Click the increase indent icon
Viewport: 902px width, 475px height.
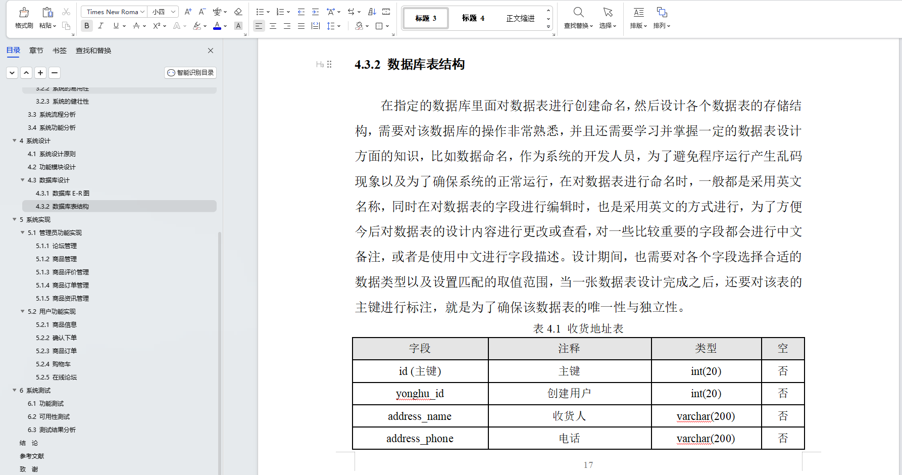click(315, 12)
